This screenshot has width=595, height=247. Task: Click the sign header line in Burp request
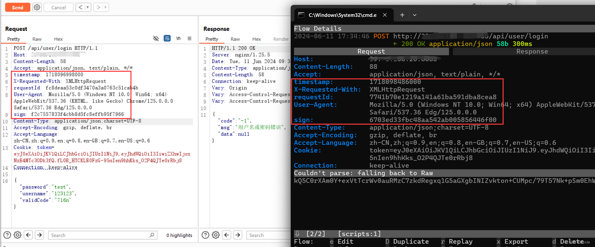click(69, 114)
